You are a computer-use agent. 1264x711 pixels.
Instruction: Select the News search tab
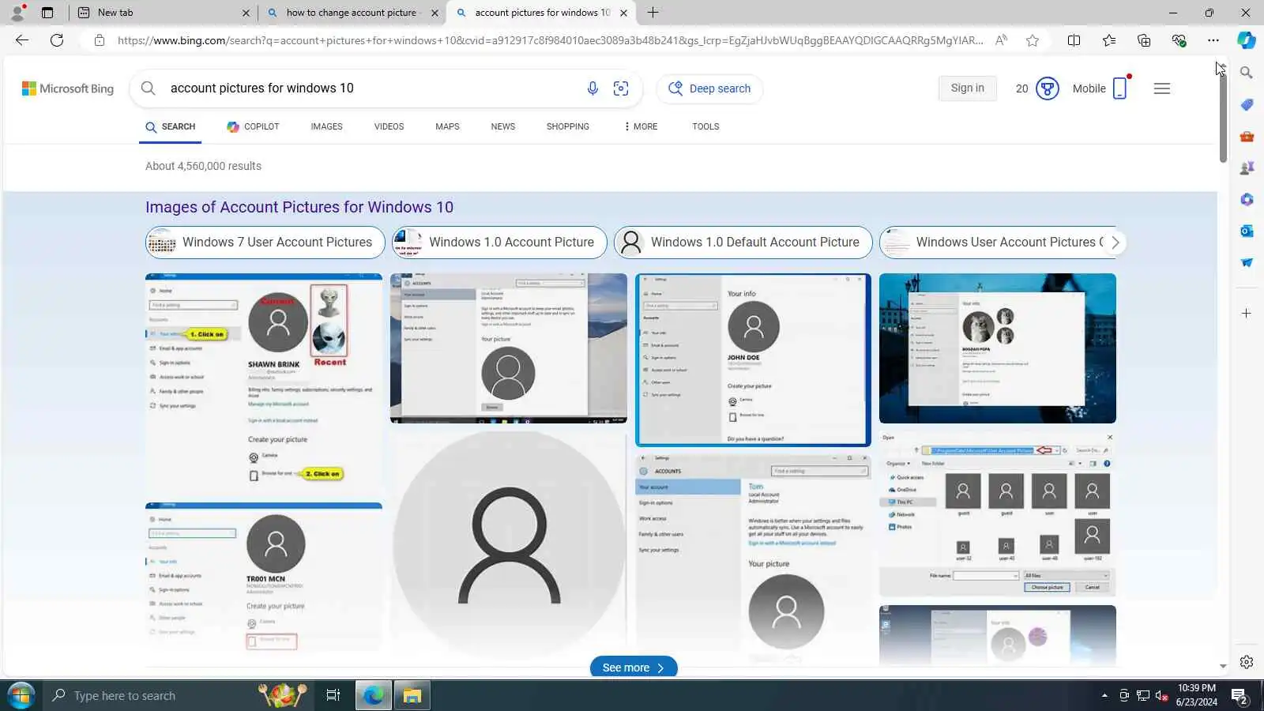tap(502, 126)
